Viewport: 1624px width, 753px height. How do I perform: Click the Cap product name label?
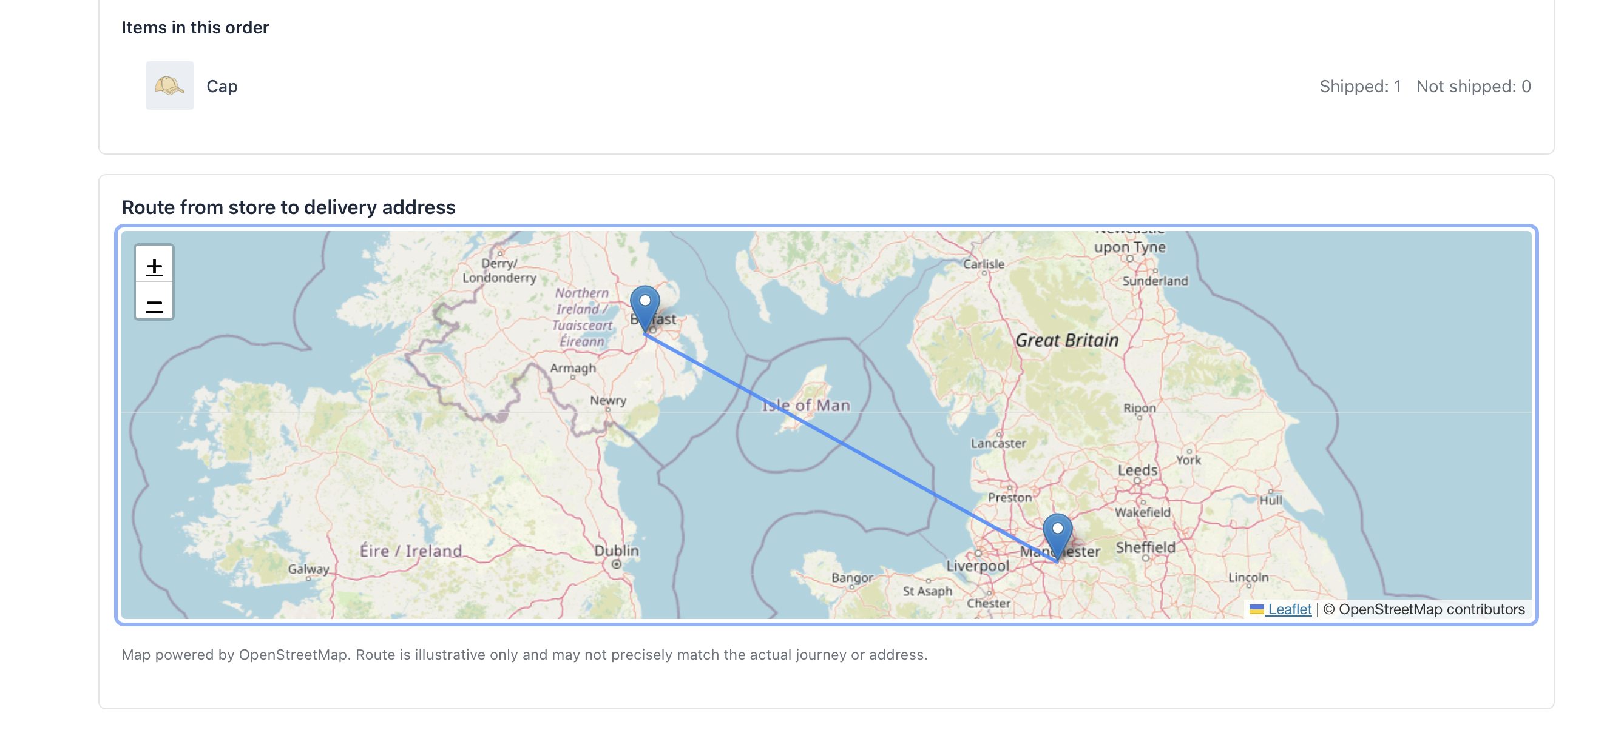point(222,85)
